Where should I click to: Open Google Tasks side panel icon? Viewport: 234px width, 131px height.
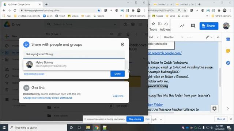coord(228,63)
